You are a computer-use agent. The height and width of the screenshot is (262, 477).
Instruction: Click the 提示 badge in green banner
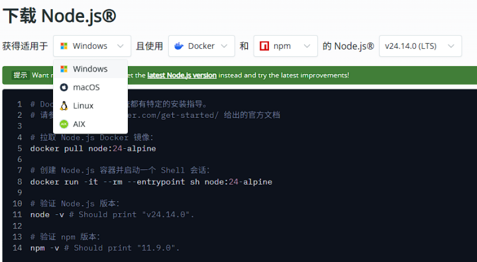click(21, 75)
